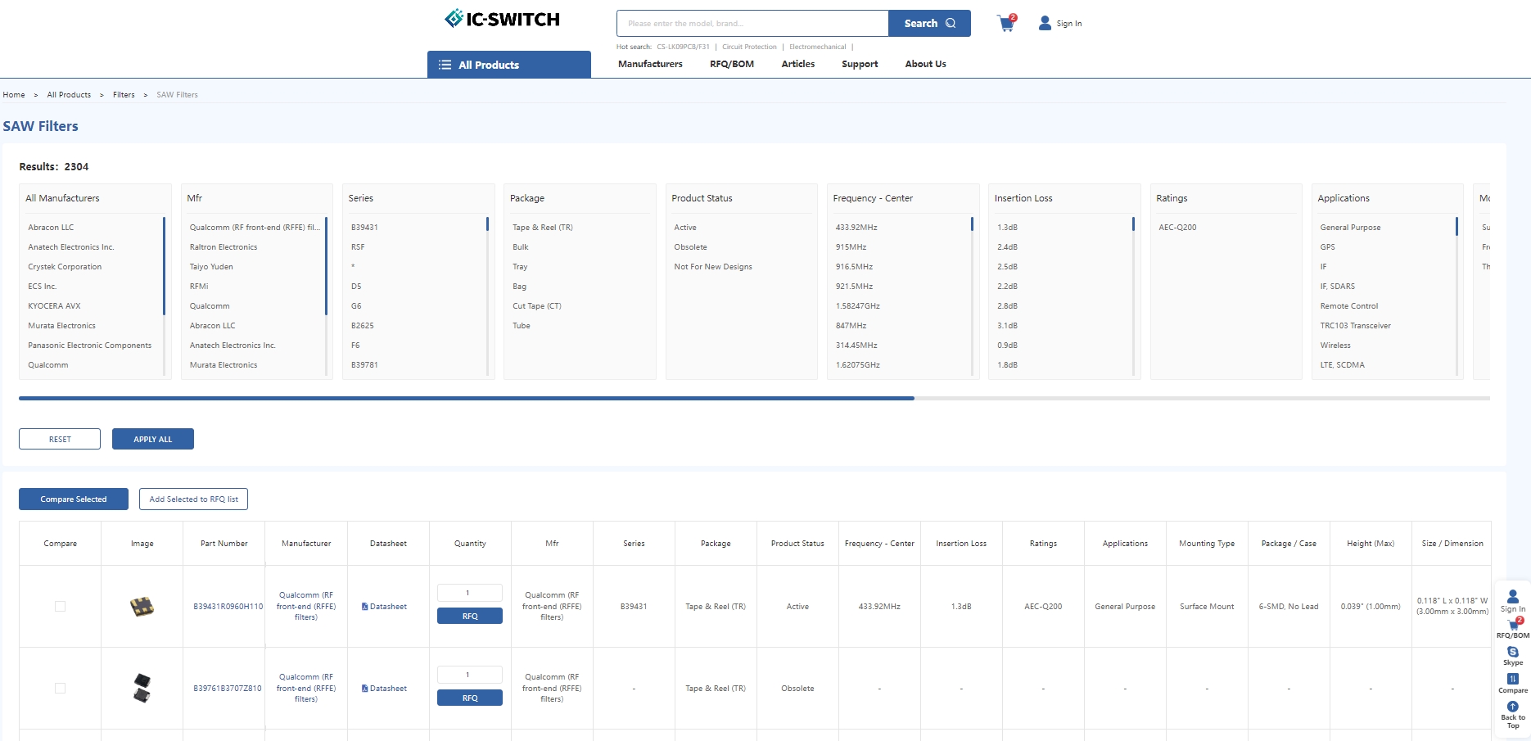Select 2.4dB insertion loss filter

(1008, 247)
